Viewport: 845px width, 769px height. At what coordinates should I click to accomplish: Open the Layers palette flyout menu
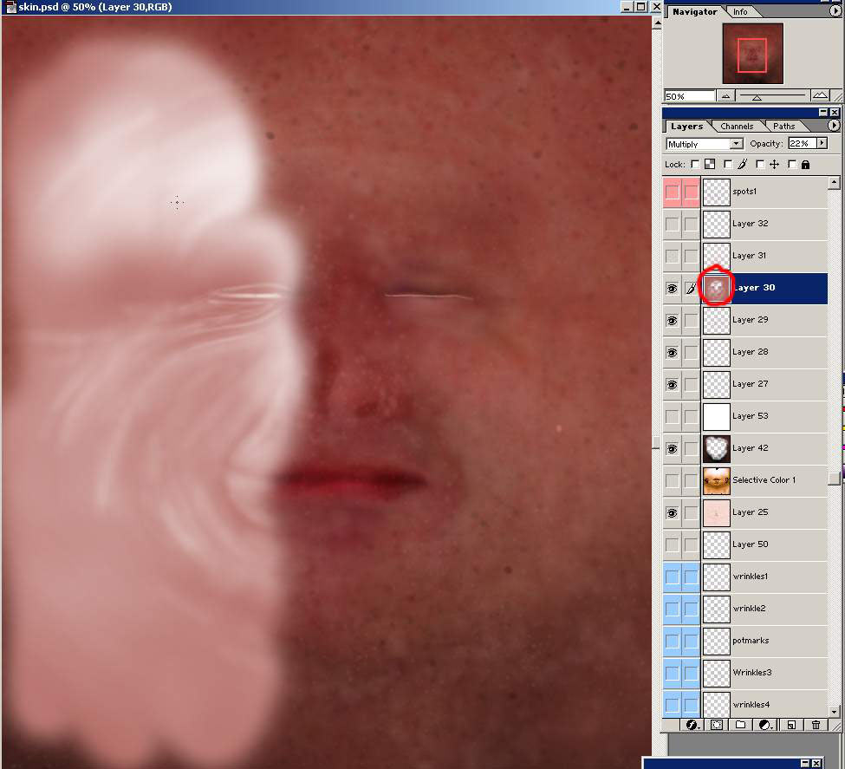[x=834, y=126]
